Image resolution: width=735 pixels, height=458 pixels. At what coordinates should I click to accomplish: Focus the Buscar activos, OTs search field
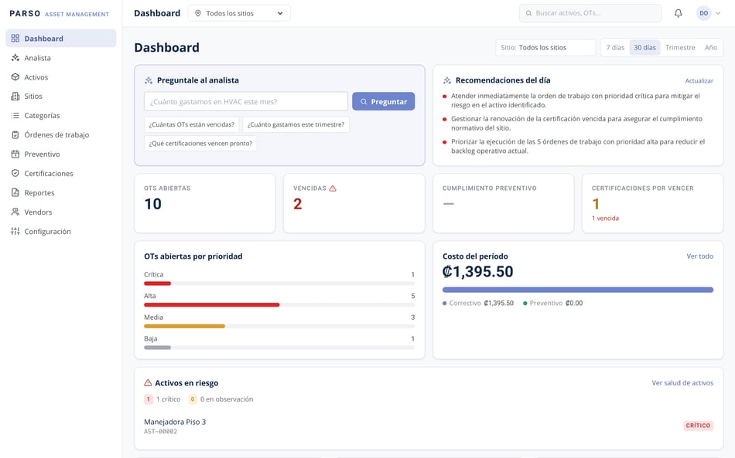[x=590, y=13]
